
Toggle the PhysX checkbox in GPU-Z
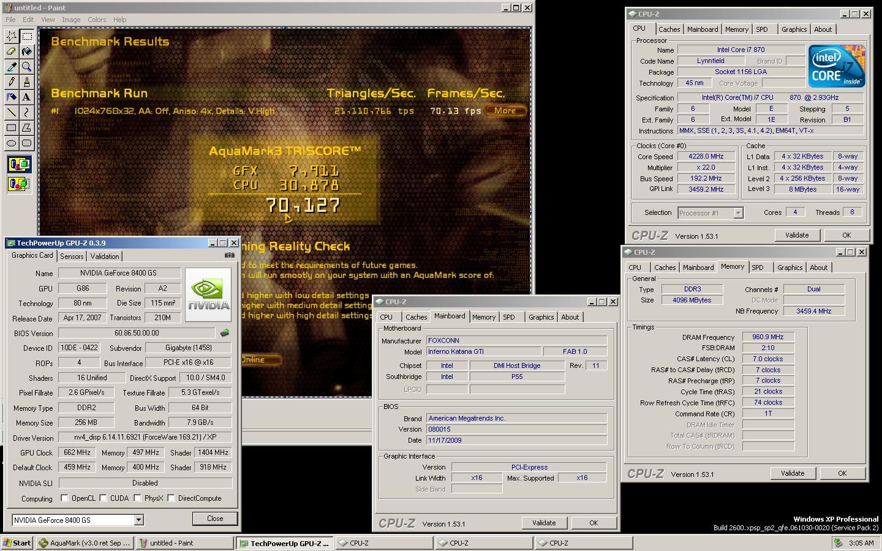coord(137,498)
